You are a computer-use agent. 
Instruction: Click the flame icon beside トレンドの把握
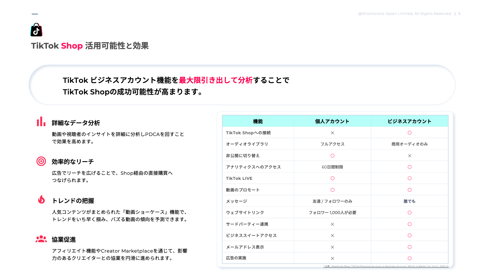point(41,199)
